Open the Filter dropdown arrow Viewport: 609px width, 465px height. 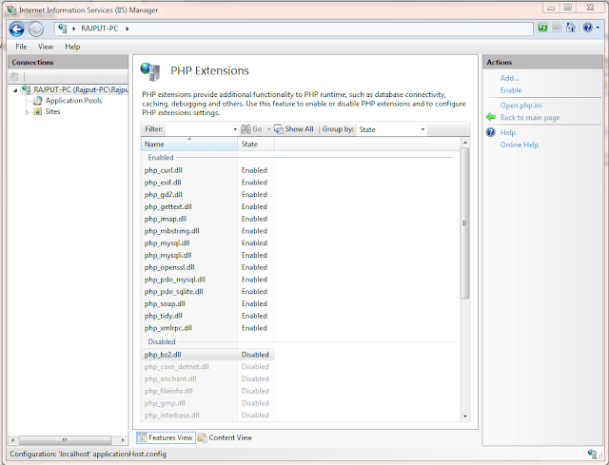tap(235, 129)
